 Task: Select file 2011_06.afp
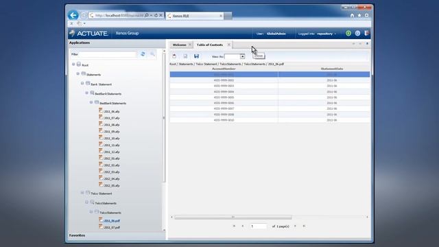tap(112, 111)
